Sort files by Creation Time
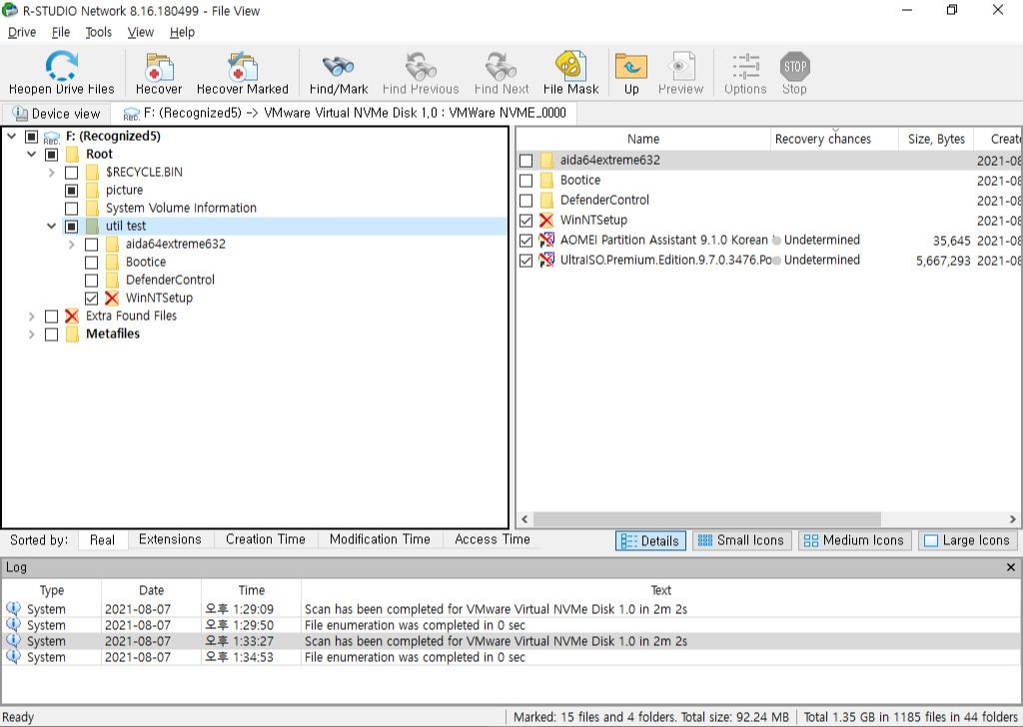1023x727 pixels. (266, 539)
